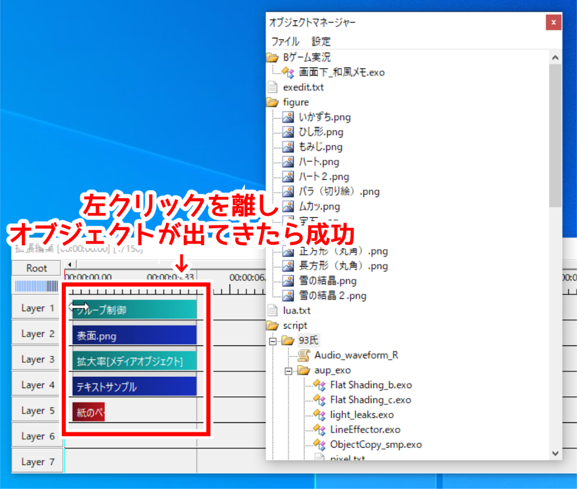
Task: Click the Audio_waveform_R script icon
Action: [304, 355]
